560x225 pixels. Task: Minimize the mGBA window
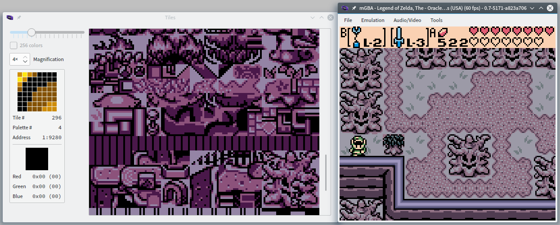[x=532, y=8]
